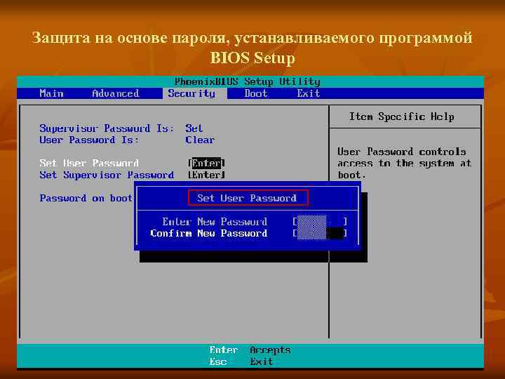
Task: Click the slide heading mentioning BIOS Setup
Action: (x=252, y=48)
